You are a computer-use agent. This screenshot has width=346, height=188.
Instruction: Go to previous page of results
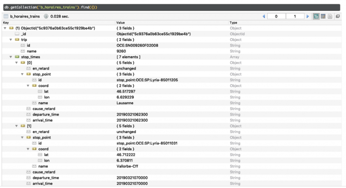click(x=264, y=16)
